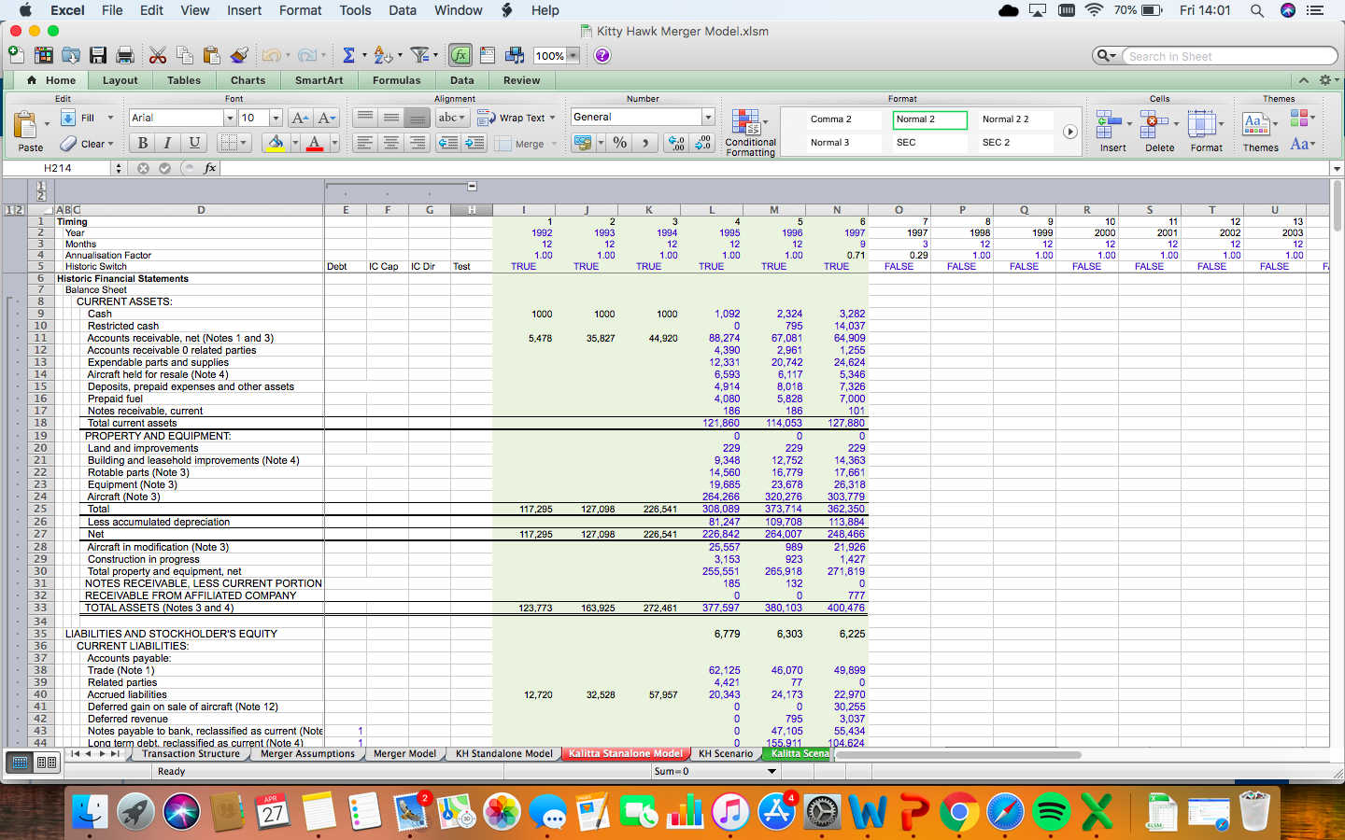The height and width of the screenshot is (840, 1345).
Task: Click the Format Painter brush icon
Action: coord(239,56)
